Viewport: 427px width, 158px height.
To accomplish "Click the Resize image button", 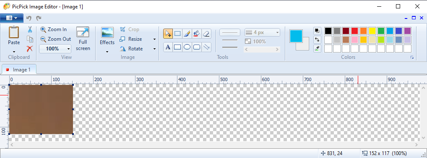I will pyautogui.click(x=131, y=39).
